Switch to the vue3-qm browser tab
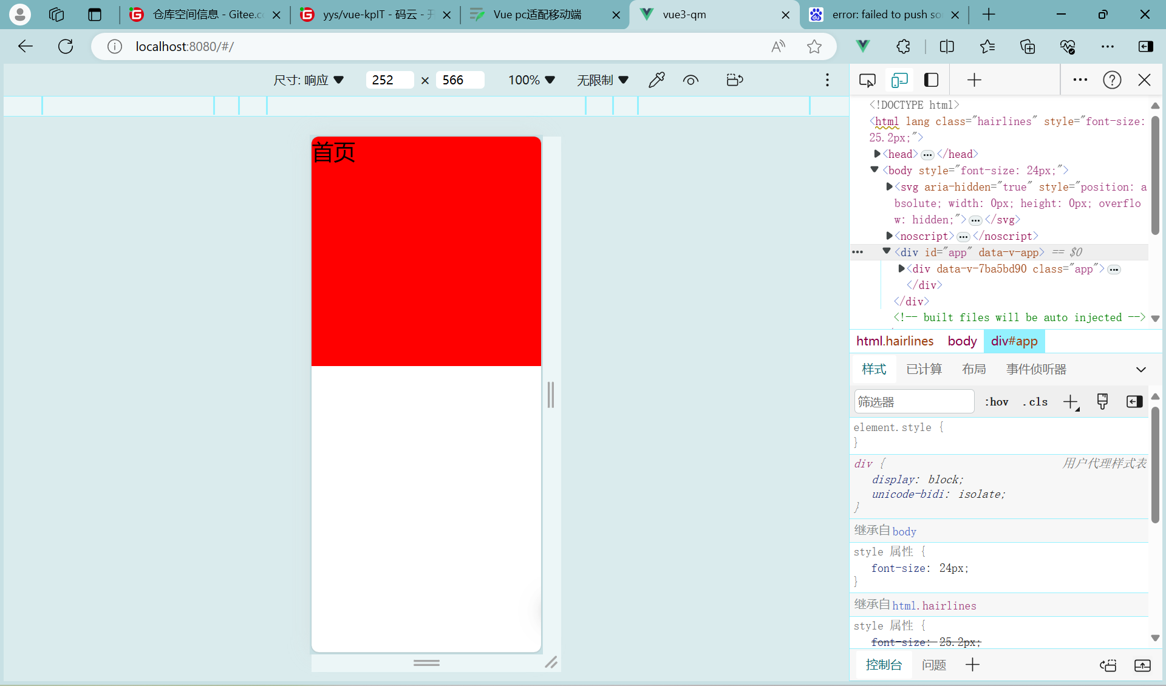The height and width of the screenshot is (686, 1166). click(698, 15)
